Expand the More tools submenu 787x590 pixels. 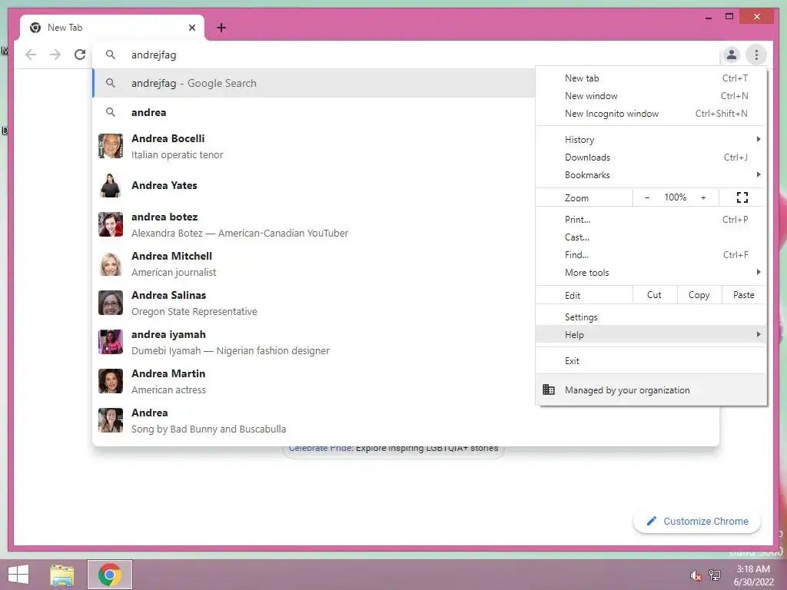[651, 273]
